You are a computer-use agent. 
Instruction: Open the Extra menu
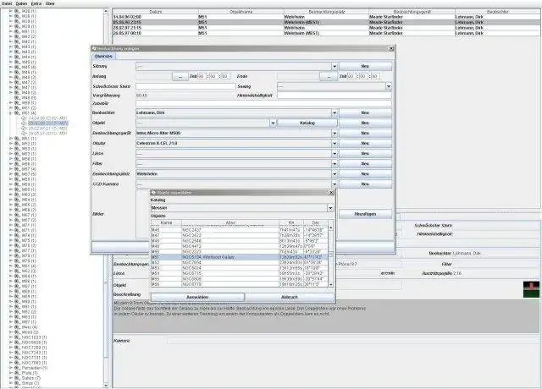pos(36,3)
